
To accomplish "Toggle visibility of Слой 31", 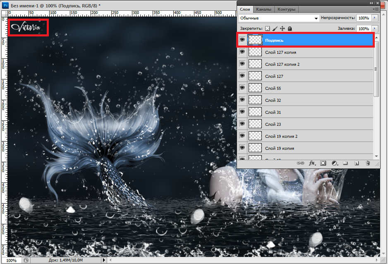I will [242, 112].
